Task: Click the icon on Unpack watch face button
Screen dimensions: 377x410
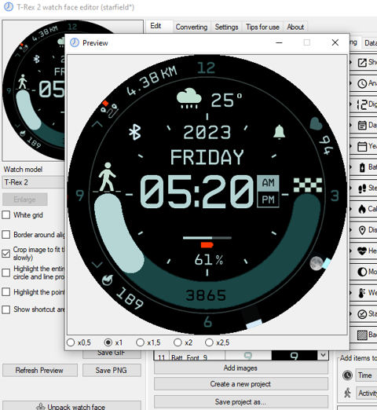Action: tap(40, 406)
